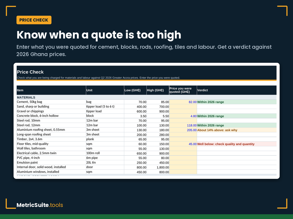Click 'Sand, sharp or building' item cell
Image resolution: width=293 pixels, height=219 pixels.
(x=51, y=107)
